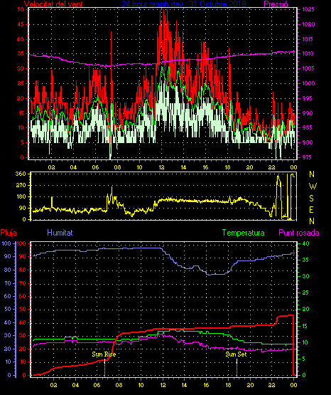Image resolution: width=331 pixels, height=395 pixels.
Task: Click the 975 pressure axis value
Action: [307, 157]
